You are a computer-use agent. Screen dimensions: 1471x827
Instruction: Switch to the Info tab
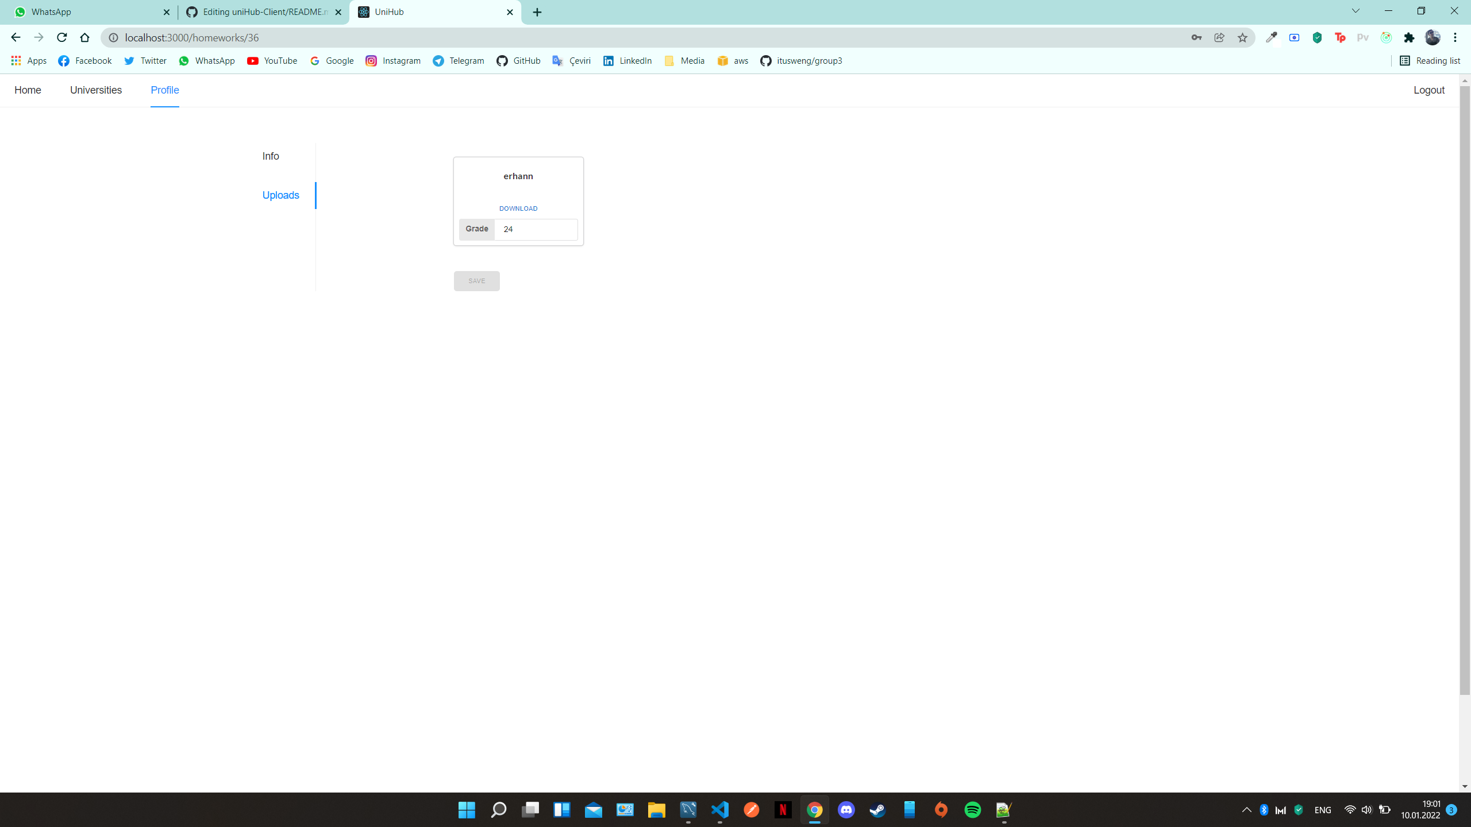pos(270,156)
